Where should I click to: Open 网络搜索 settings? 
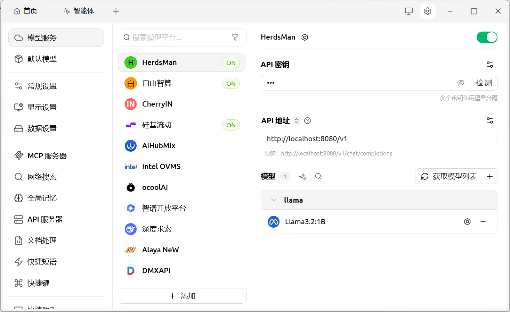click(56, 177)
